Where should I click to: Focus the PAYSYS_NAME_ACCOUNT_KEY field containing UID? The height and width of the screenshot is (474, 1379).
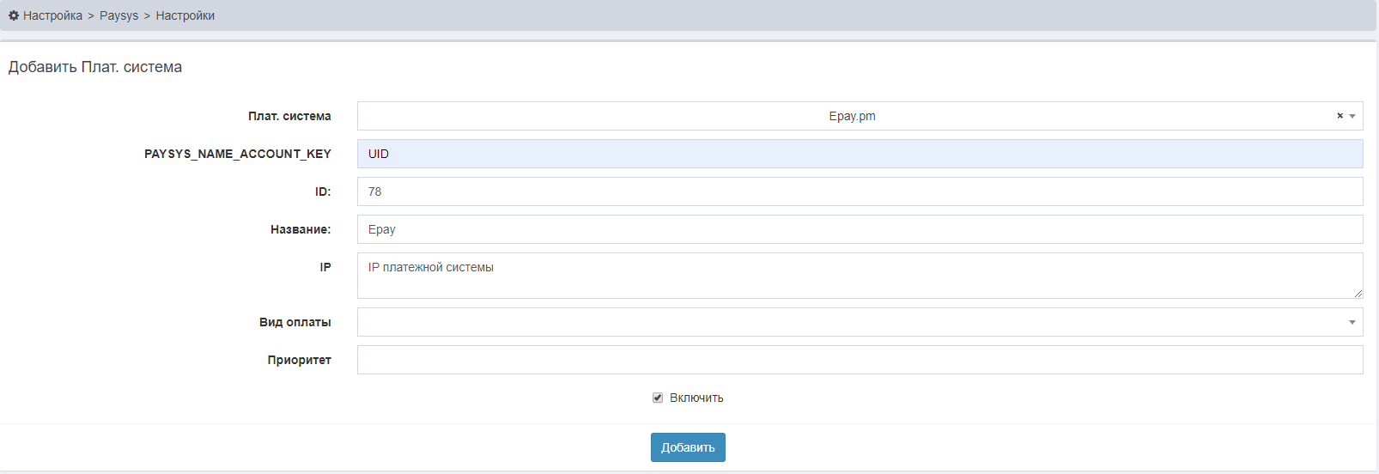[x=860, y=154]
